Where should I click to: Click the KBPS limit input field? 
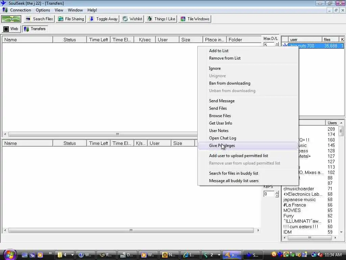(269, 194)
